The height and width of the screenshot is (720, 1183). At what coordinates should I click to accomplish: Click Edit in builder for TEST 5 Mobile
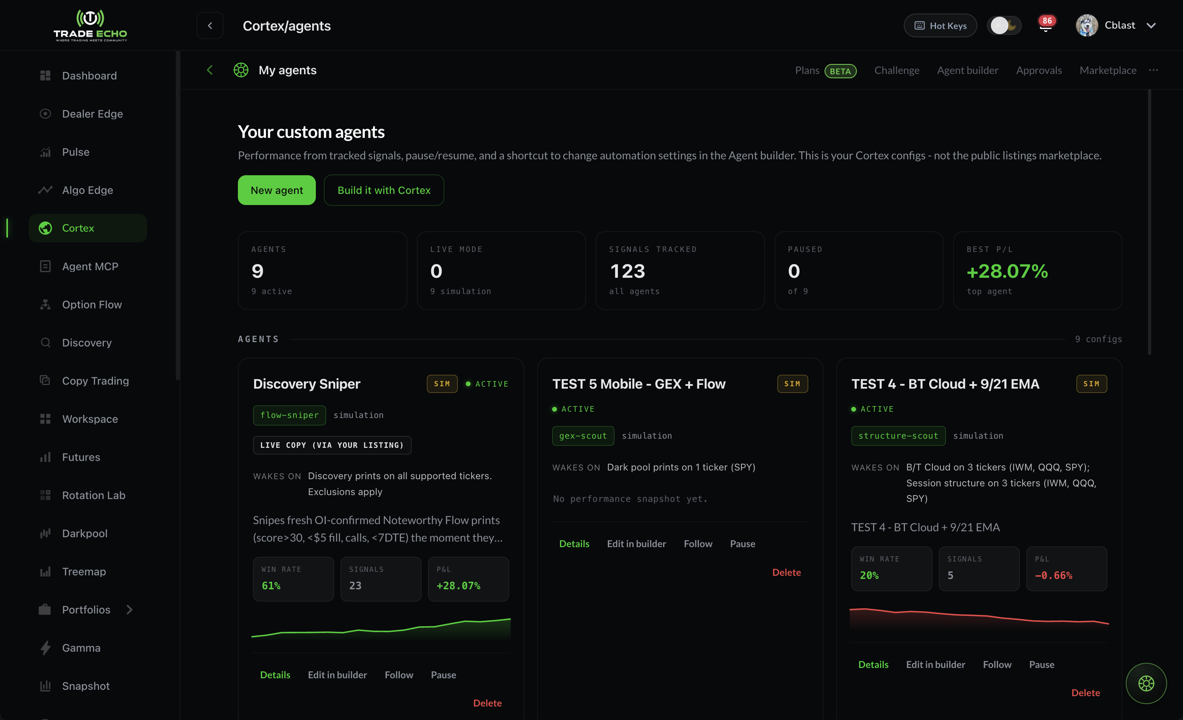636,544
